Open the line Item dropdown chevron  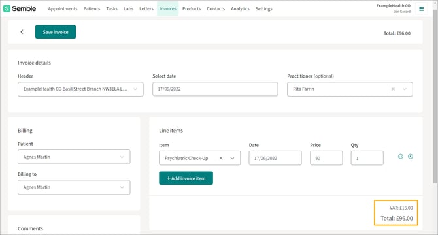pos(232,159)
